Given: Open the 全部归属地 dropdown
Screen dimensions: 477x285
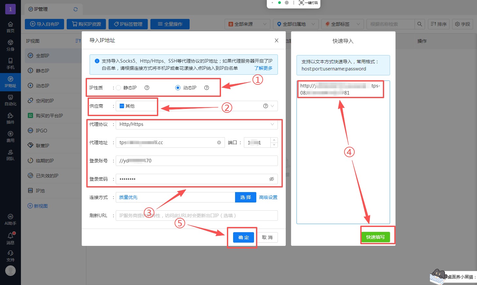Looking at the screenshot, I should [296, 24].
